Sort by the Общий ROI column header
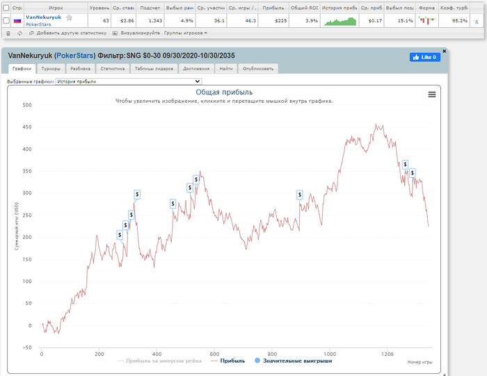Viewport: 487px width, 376px height. pos(305,8)
